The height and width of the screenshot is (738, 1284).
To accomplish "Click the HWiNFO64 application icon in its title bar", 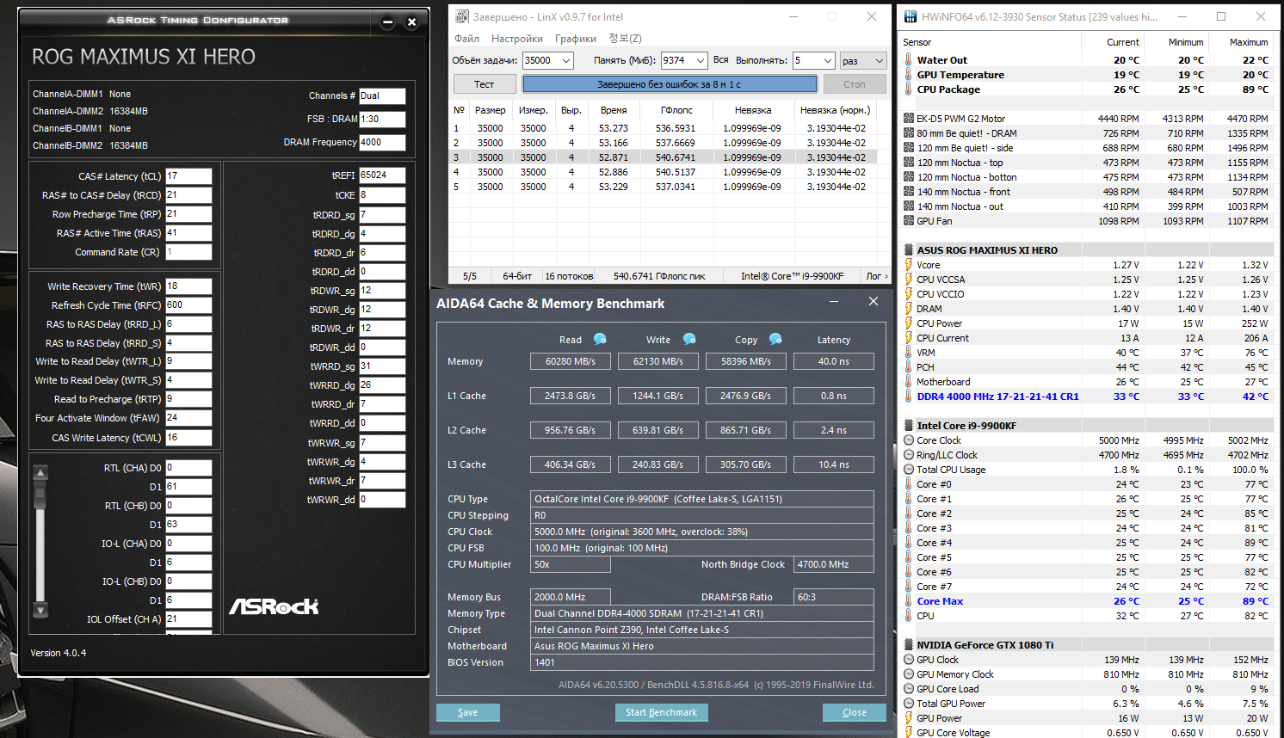I will click(910, 16).
